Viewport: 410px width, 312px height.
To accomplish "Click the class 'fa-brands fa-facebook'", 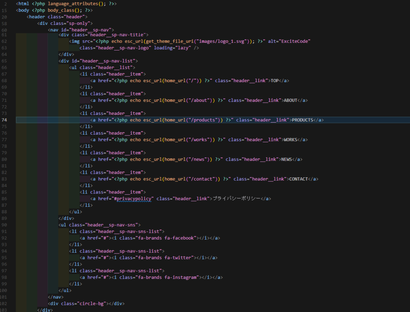I will click(166, 238).
